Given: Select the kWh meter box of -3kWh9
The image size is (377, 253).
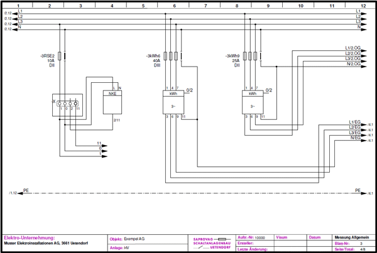Looking at the screenshot, I should [253, 102].
